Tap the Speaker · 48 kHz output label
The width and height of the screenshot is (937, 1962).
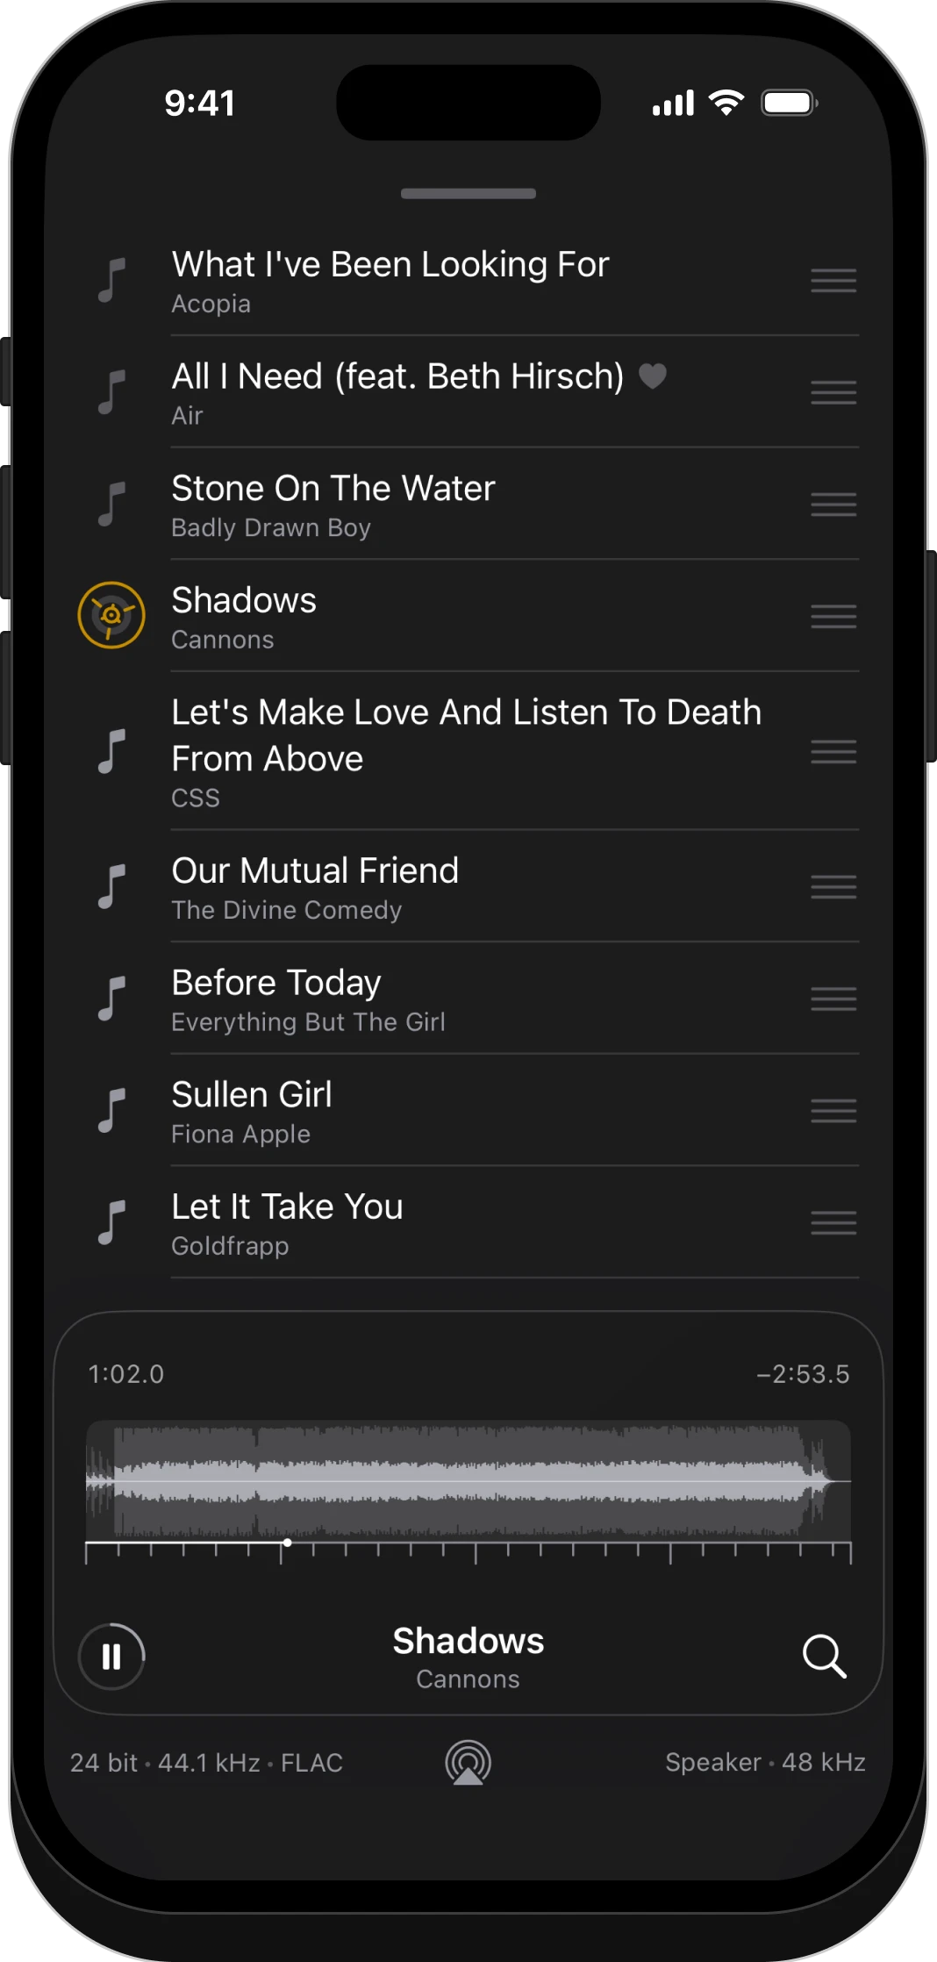[x=765, y=1762]
